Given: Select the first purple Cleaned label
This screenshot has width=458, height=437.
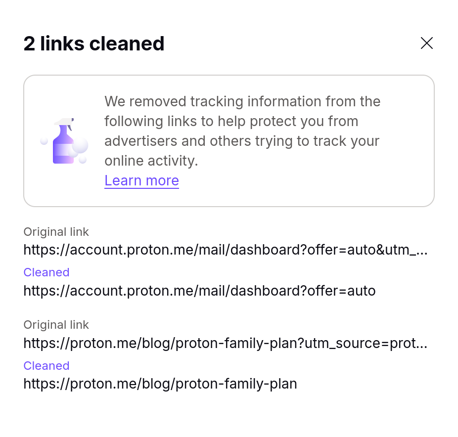Looking at the screenshot, I should (46, 272).
